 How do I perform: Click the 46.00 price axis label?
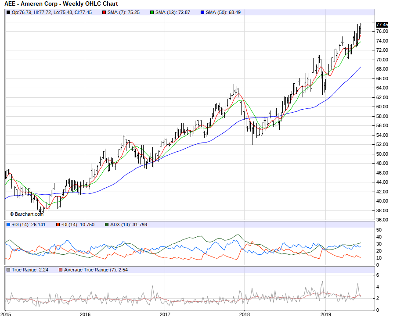(382, 173)
